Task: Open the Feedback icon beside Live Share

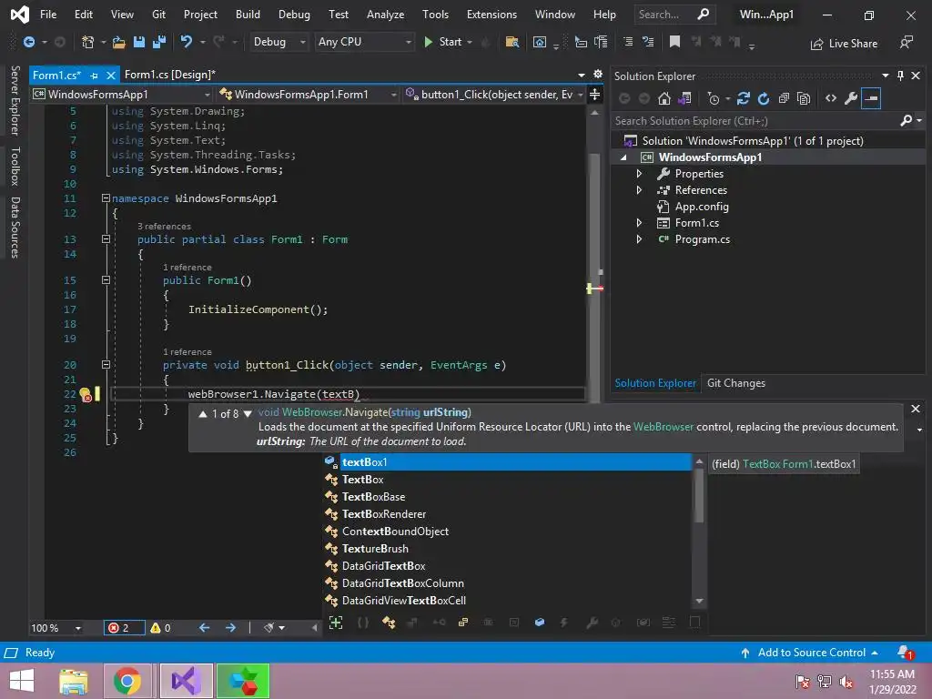Action: coord(906,42)
